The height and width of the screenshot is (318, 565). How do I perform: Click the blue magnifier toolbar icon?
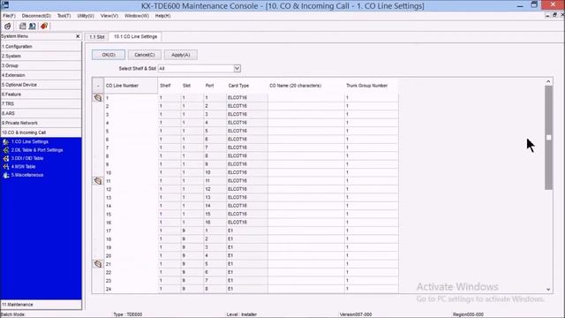33,26
